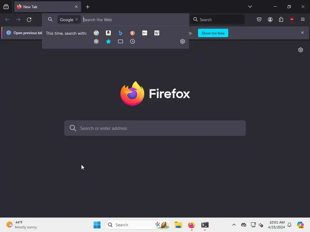This screenshot has width=310, height=232.
Task: Reload the current page
Action: point(29,20)
